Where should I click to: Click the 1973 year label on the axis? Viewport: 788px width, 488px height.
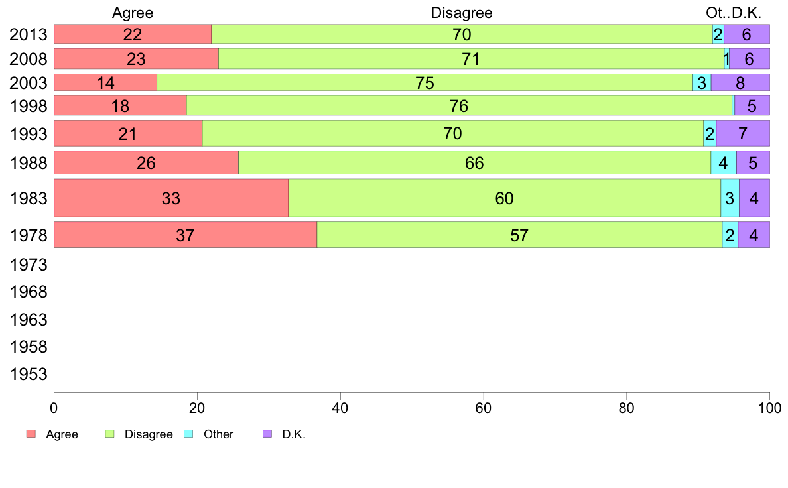pos(29,265)
